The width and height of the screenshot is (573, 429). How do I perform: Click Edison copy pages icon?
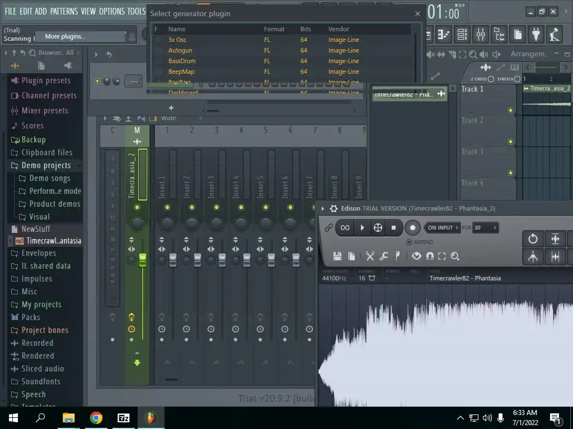pyautogui.click(x=351, y=256)
